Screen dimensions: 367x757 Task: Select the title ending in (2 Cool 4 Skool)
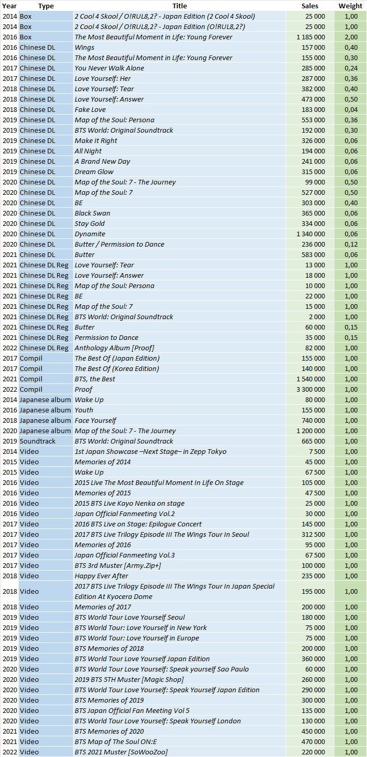tap(165, 16)
